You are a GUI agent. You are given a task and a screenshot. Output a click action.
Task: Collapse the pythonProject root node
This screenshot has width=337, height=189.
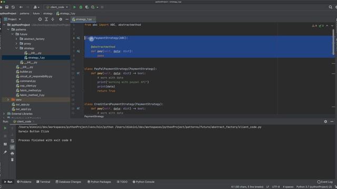click(x=4, y=25)
